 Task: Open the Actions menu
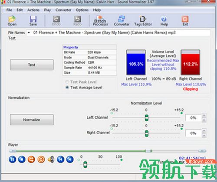[x=33, y=10]
